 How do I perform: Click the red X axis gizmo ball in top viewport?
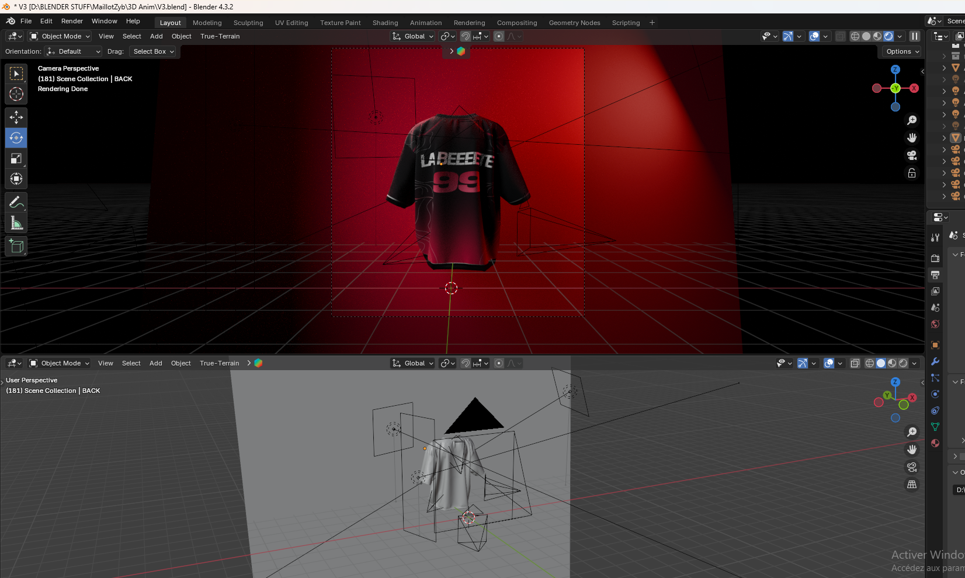pyautogui.click(x=914, y=88)
